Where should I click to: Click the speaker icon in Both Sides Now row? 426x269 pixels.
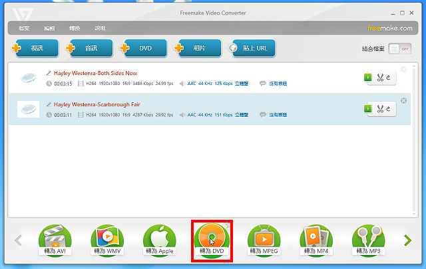point(182,84)
